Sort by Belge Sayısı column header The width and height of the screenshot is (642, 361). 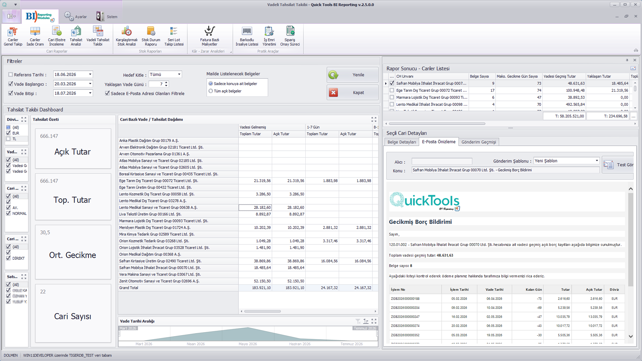click(x=481, y=76)
